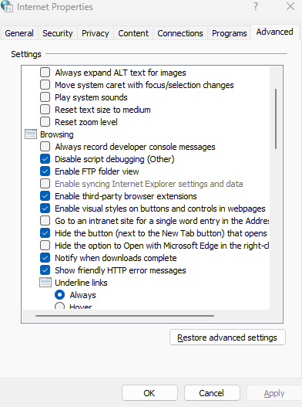Uncheck Enable FTP folder view
Screen dimensions: 302x407
45,171
